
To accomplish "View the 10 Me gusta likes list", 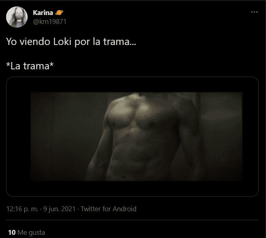I will tap(26, 233).
